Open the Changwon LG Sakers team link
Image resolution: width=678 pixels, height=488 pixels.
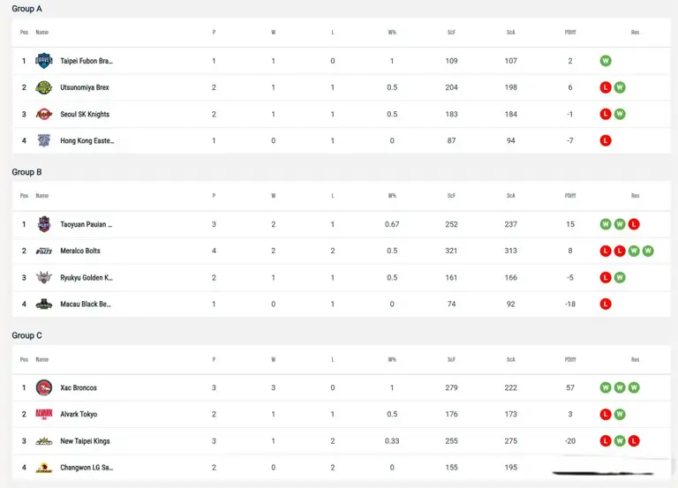point(86,467)
